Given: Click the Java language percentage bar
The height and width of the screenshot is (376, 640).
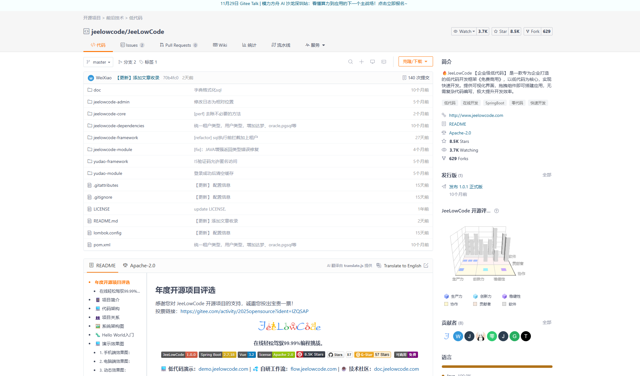Looking at the screenshot, I should click(x=497, y=366).
